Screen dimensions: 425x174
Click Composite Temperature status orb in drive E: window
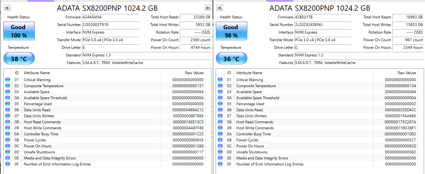pos(8,86)
